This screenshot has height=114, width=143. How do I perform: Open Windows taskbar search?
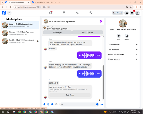[8, 112]
